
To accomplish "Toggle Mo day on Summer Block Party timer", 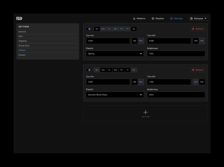I will 103,70.
